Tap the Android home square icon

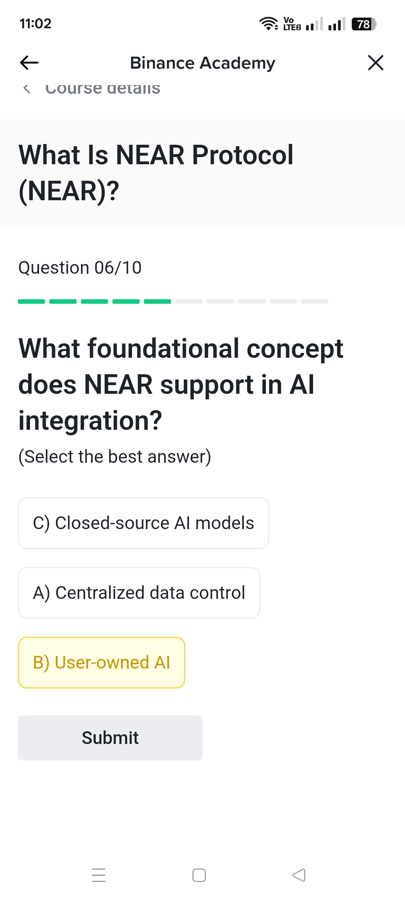199,875
